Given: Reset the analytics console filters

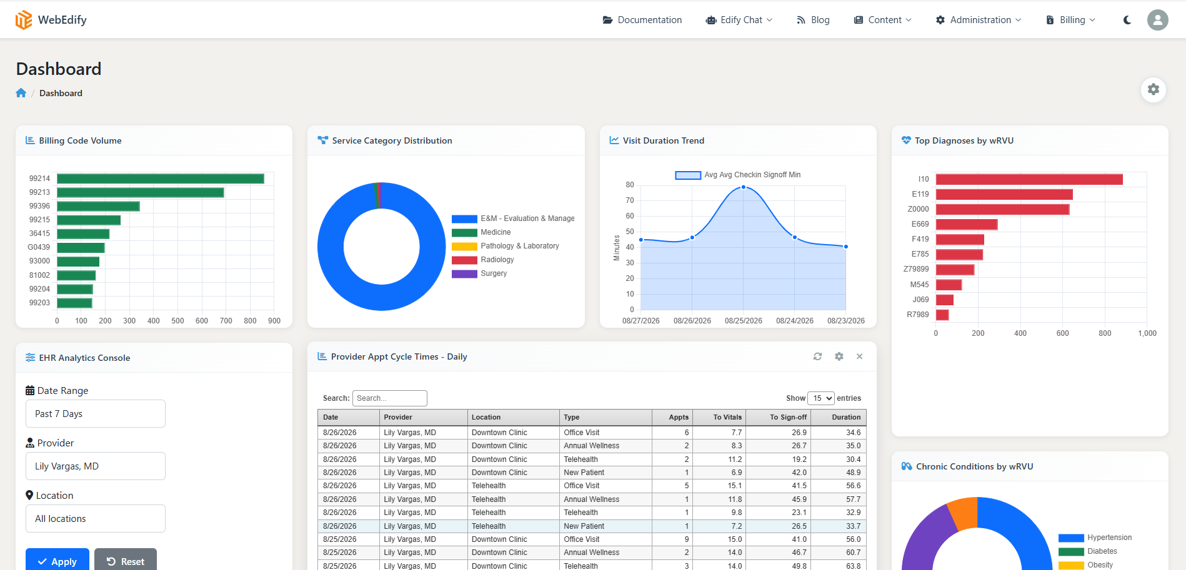Looking at the screenshot, I should click(126, 561).
